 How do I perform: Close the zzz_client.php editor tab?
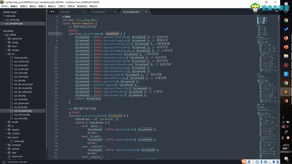point(115,12)
